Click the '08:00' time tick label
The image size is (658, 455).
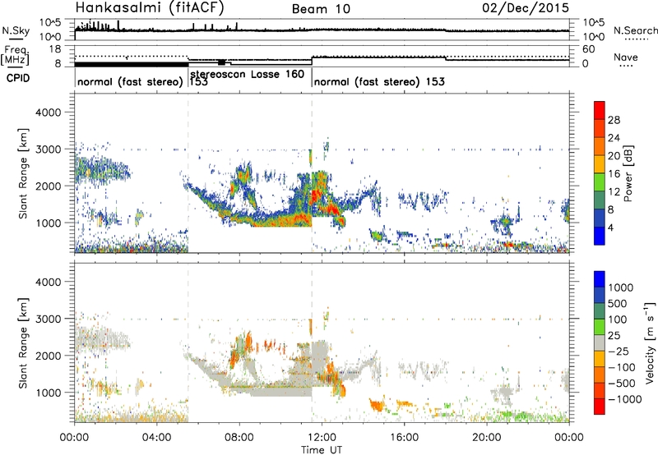coord(239,438)
